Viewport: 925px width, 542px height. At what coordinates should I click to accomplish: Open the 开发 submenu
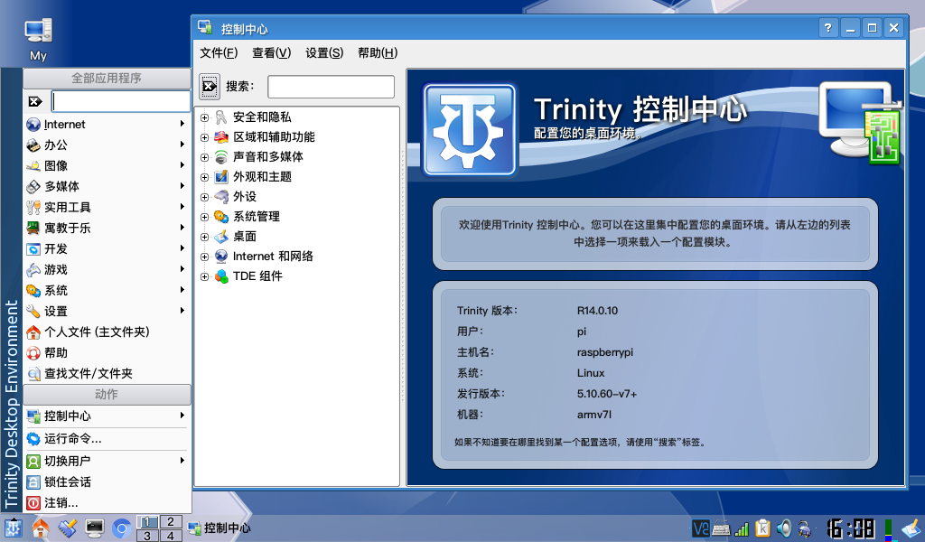tap(107, 249)
